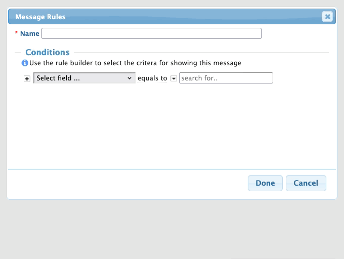Viewport: 344px width, 259px height.
Task: Focus the Name text field
Action: [151, 33]
